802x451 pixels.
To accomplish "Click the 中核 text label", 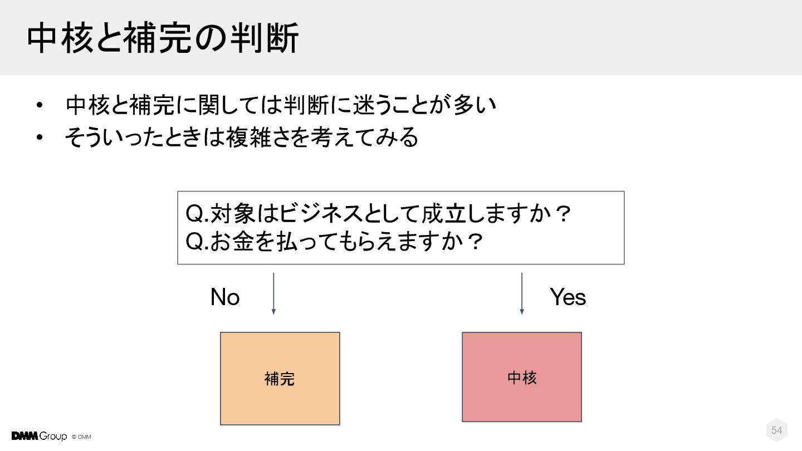I will (x=522, y=378).
